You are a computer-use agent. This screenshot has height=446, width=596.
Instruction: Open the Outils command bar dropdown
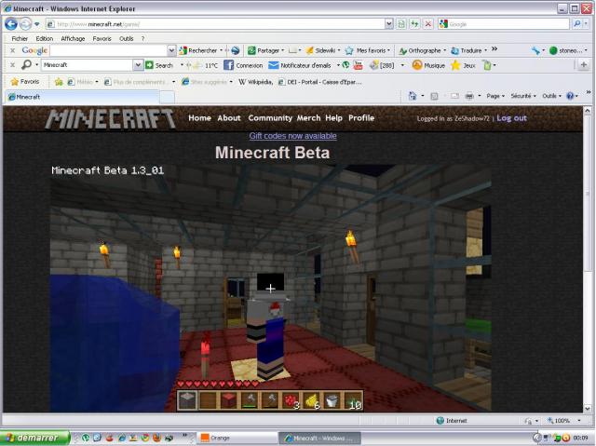tap(551, 96)
